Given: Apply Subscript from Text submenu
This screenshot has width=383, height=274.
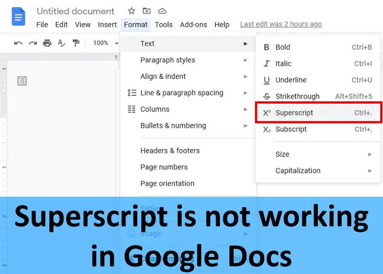Looking at the screenshot, I should point(318,129).
